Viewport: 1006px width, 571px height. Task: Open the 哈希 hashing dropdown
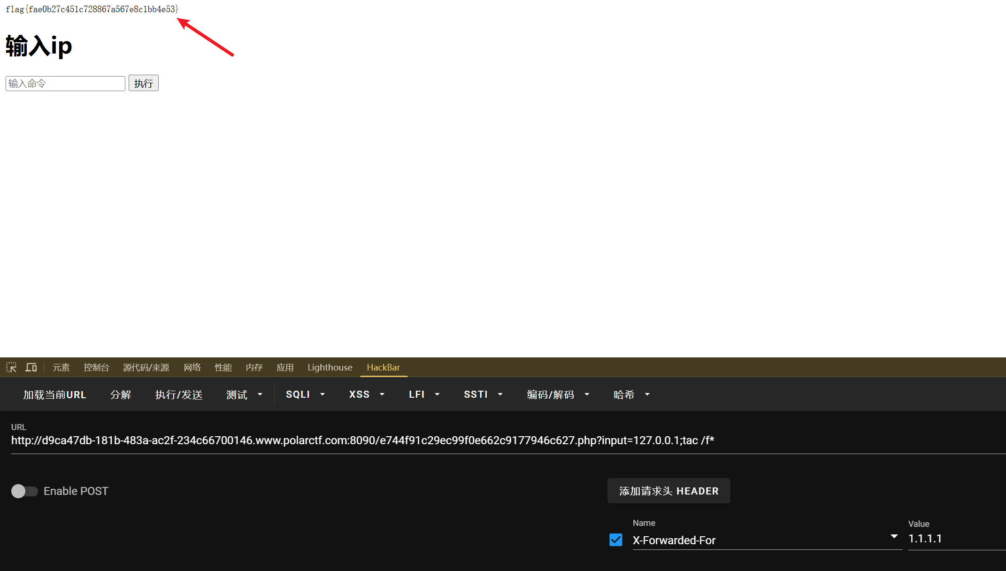pyautogui.click(x=631, y=394)
